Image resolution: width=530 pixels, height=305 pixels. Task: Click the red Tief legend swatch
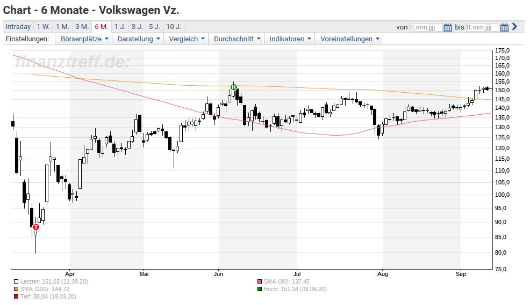click(x=16, y=296)
